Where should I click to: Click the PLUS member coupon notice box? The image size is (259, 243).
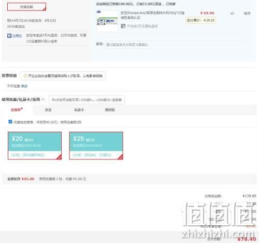(x=87, y=100)
